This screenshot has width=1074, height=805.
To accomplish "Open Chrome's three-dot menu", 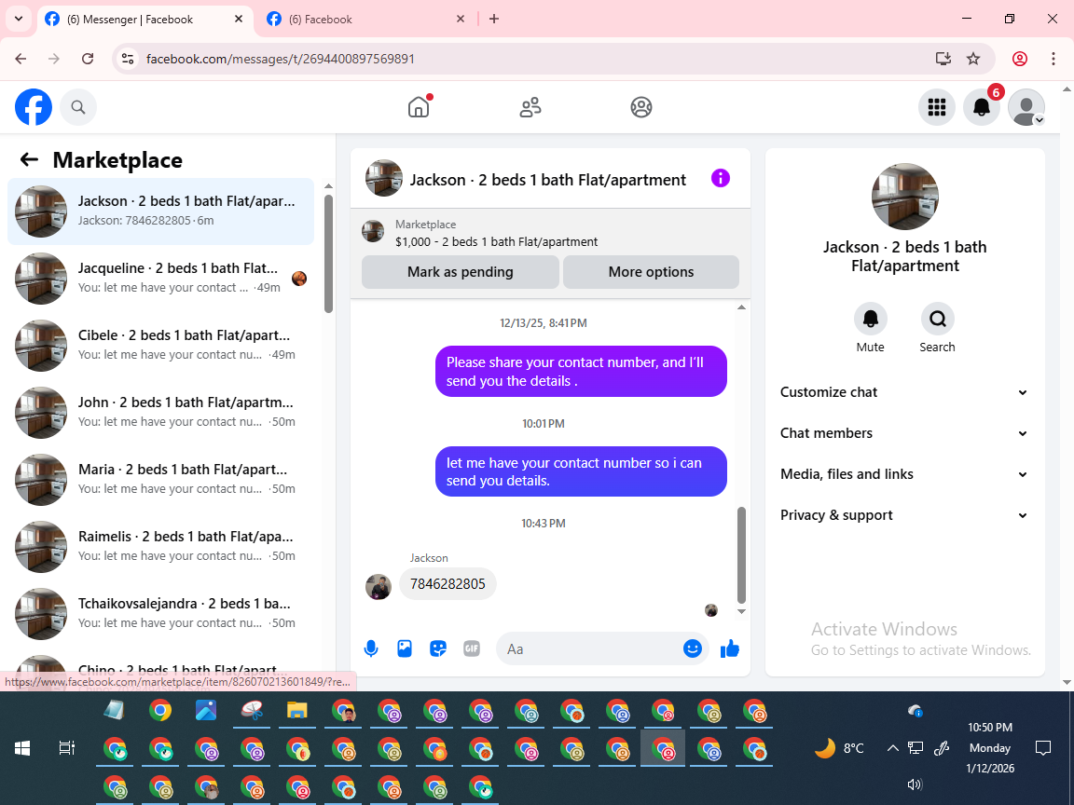I will pos(1053,59).
